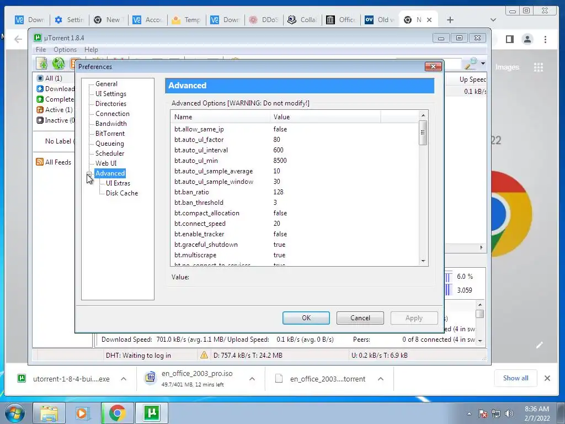The height and width of the screenshot is (424, 565).
Task: Switch to the DDoS Chrome tab
Action: 264,20
